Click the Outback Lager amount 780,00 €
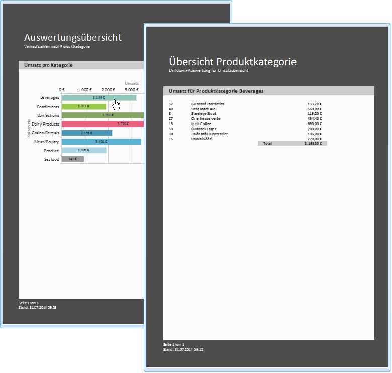Viewport: 392px width, 373px height. pos(314,129)
